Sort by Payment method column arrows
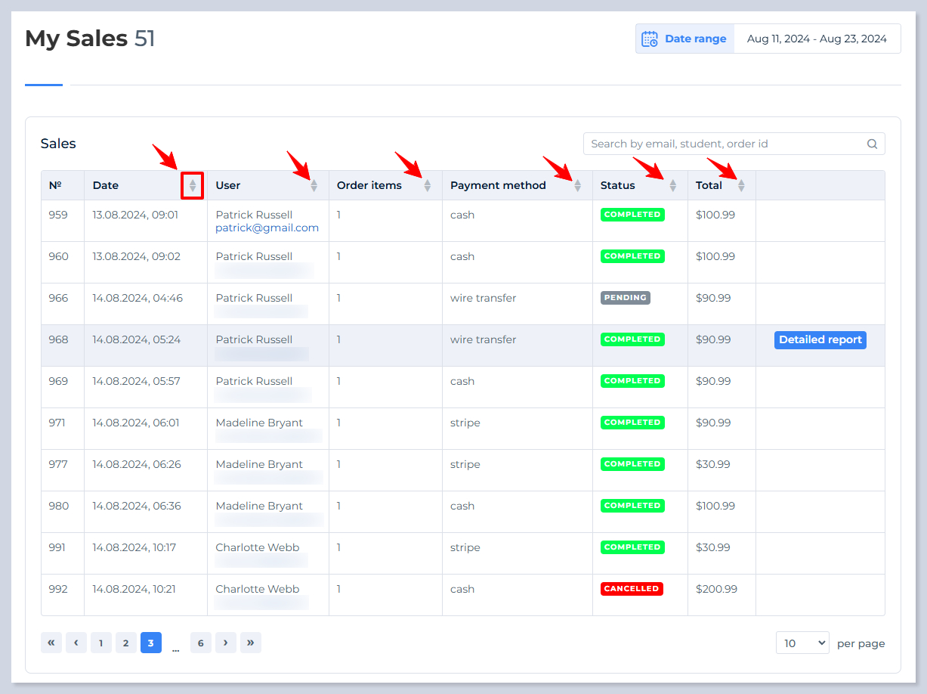This screenshot has height=694, width=927. (578, 185)
